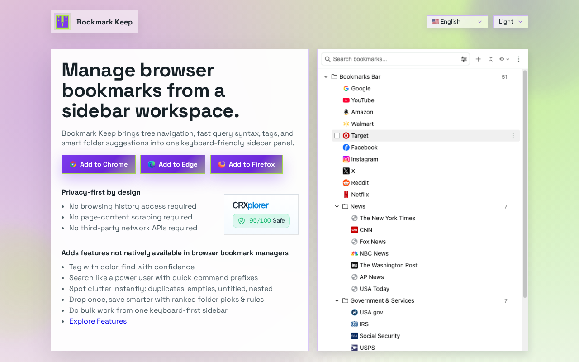579x362 pixels.
Task: Toggle the eye visibility options dropdown
Action: point(504,59)
